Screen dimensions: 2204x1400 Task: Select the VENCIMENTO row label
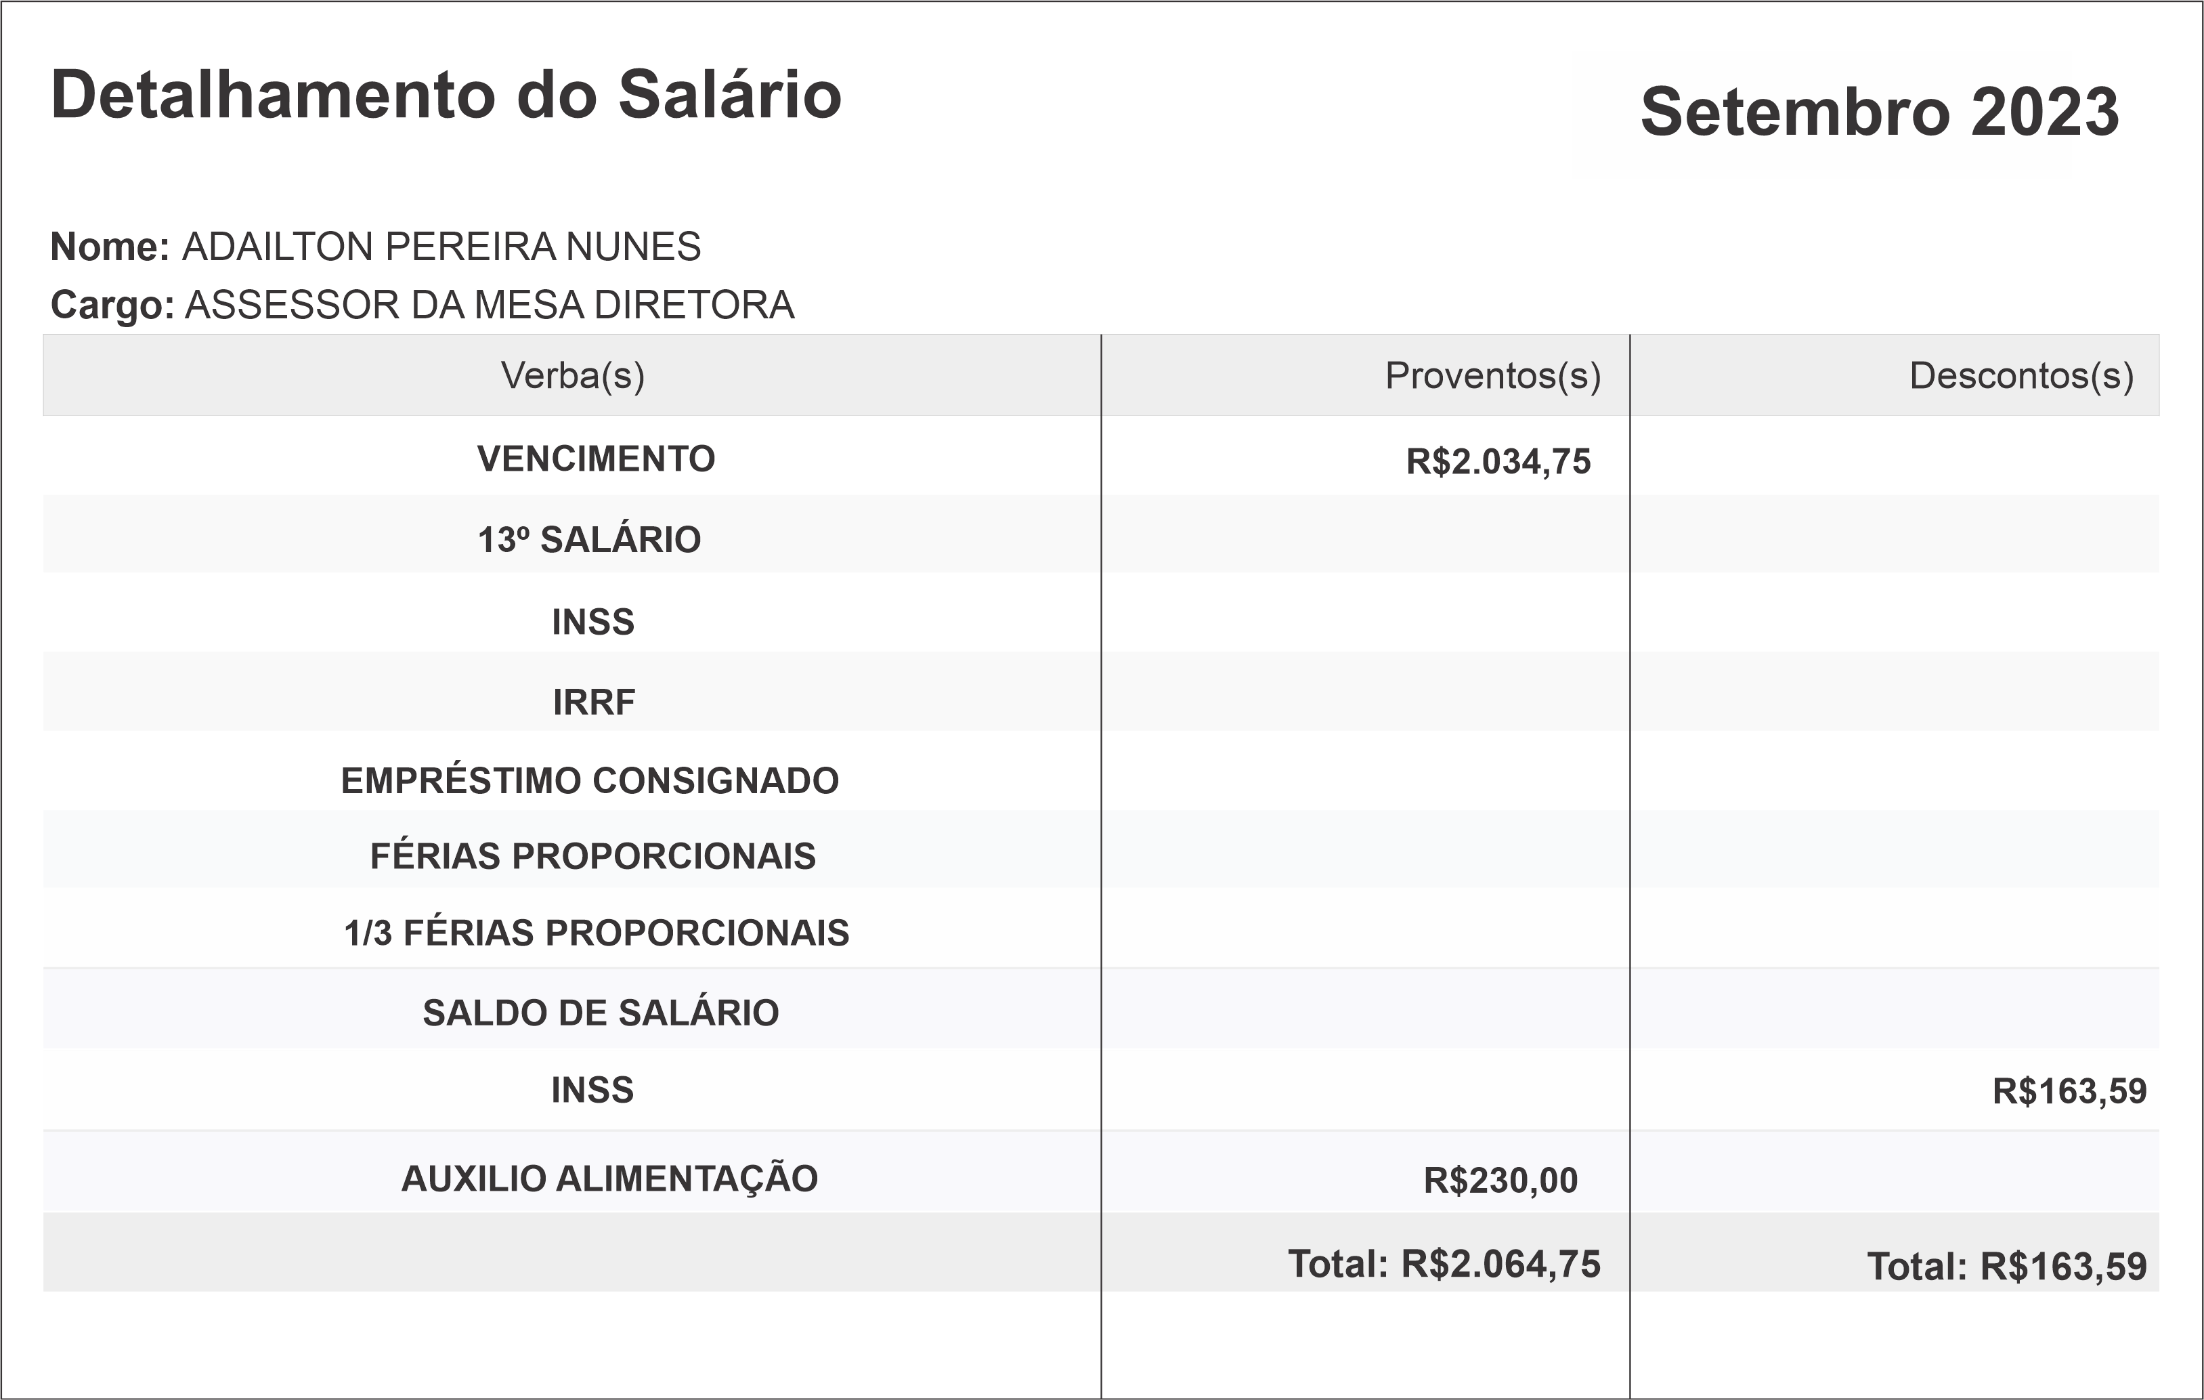click(596, 459)
